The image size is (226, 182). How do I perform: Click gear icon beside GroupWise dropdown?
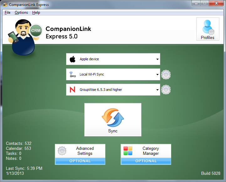(x=166, y=90)
